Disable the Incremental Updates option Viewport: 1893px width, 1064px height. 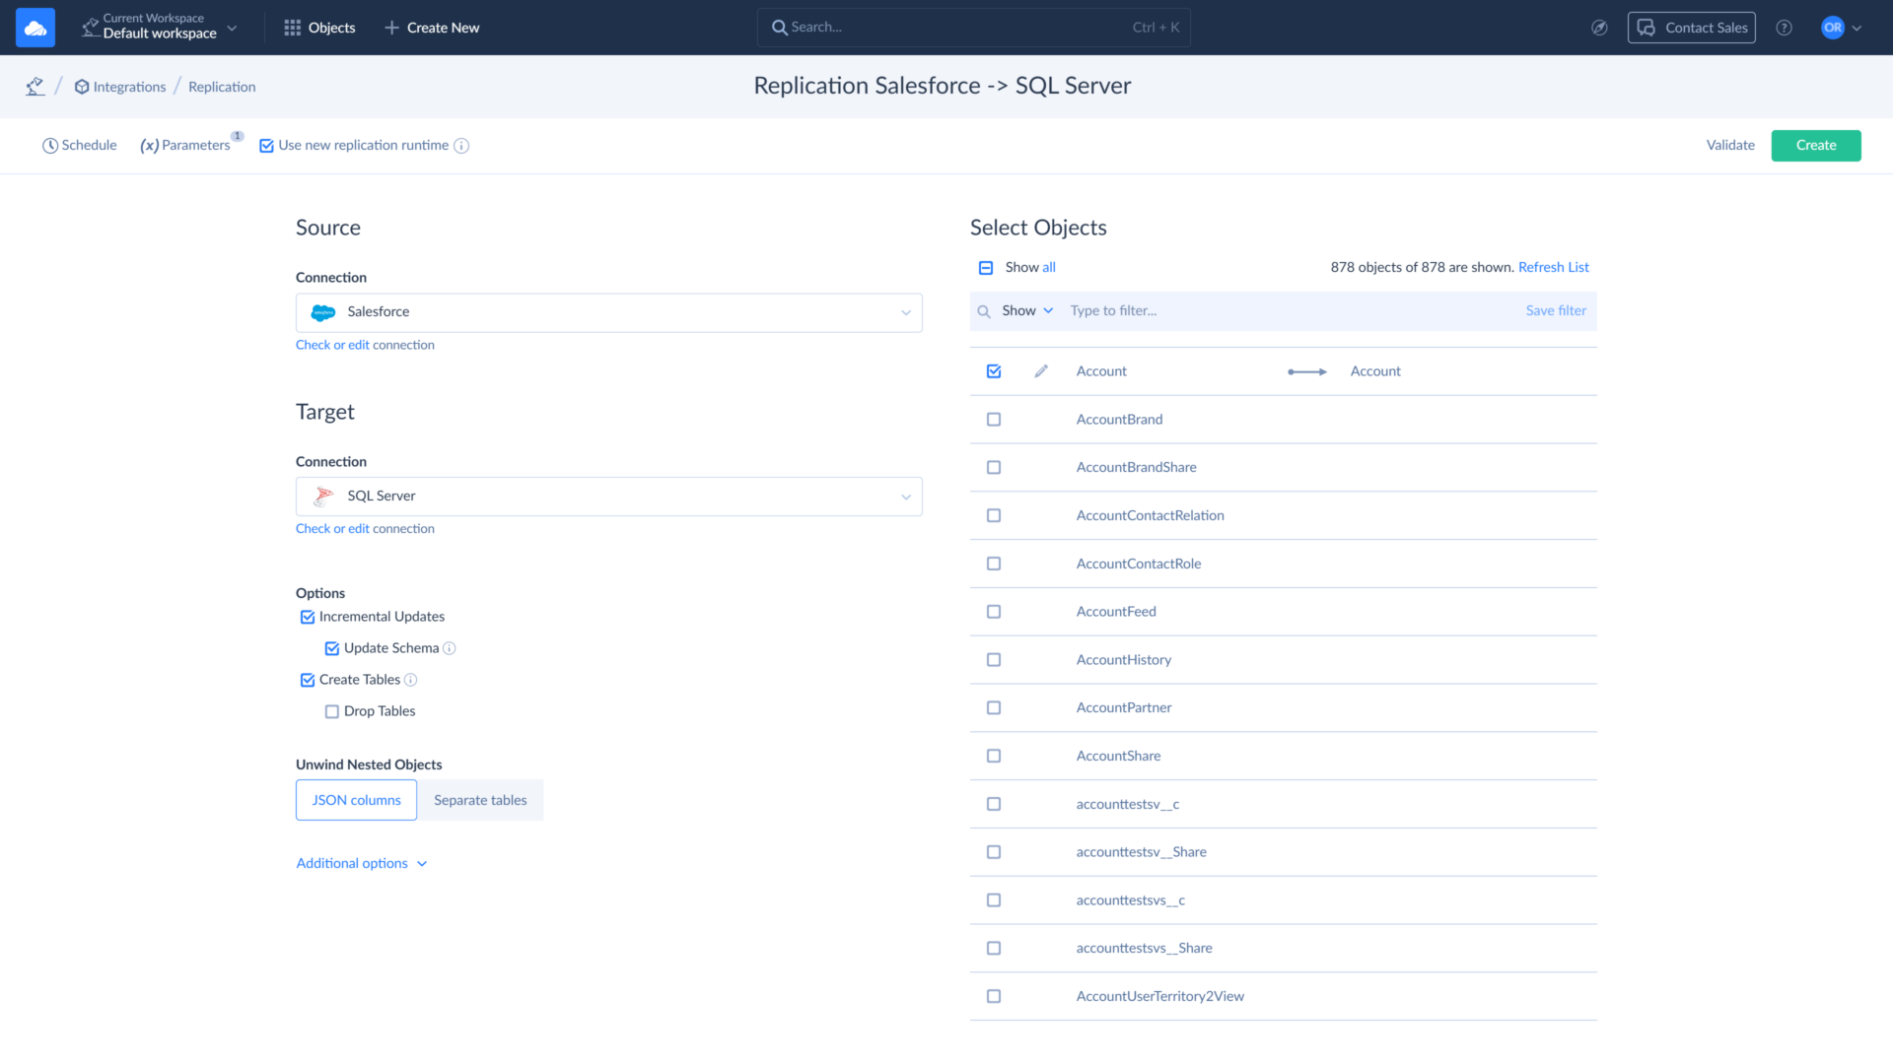pyautogui.click(x=306, y=617)
